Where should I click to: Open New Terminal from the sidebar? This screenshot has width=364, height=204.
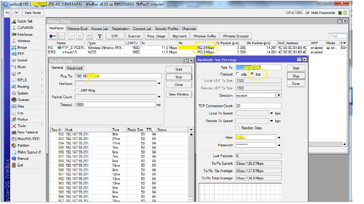click(x=27, y=132)
